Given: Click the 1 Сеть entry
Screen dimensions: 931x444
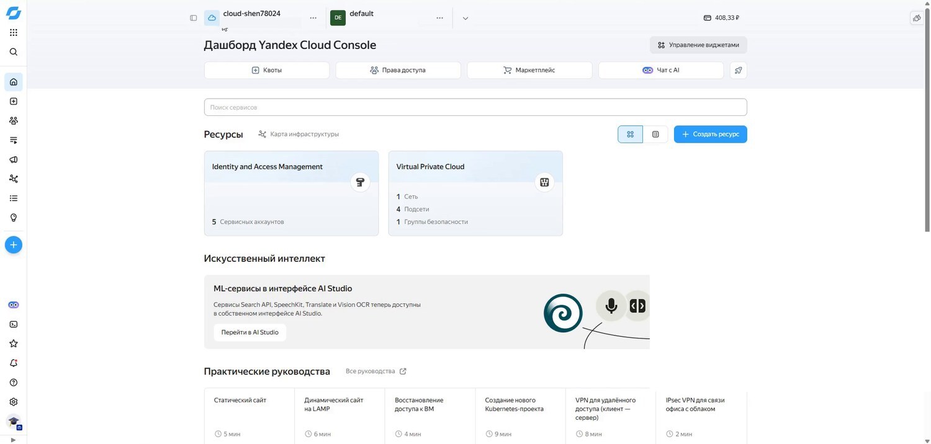Looking at the screenshot, I should (407, 197).
